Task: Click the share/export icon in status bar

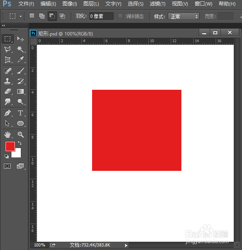Action: pyautogui.click(x=53, y=245)
